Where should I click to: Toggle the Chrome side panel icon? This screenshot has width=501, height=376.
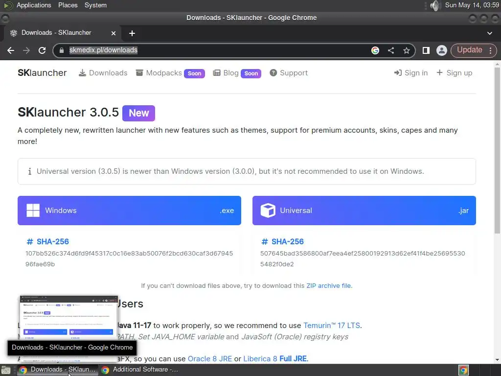point(426,50)
